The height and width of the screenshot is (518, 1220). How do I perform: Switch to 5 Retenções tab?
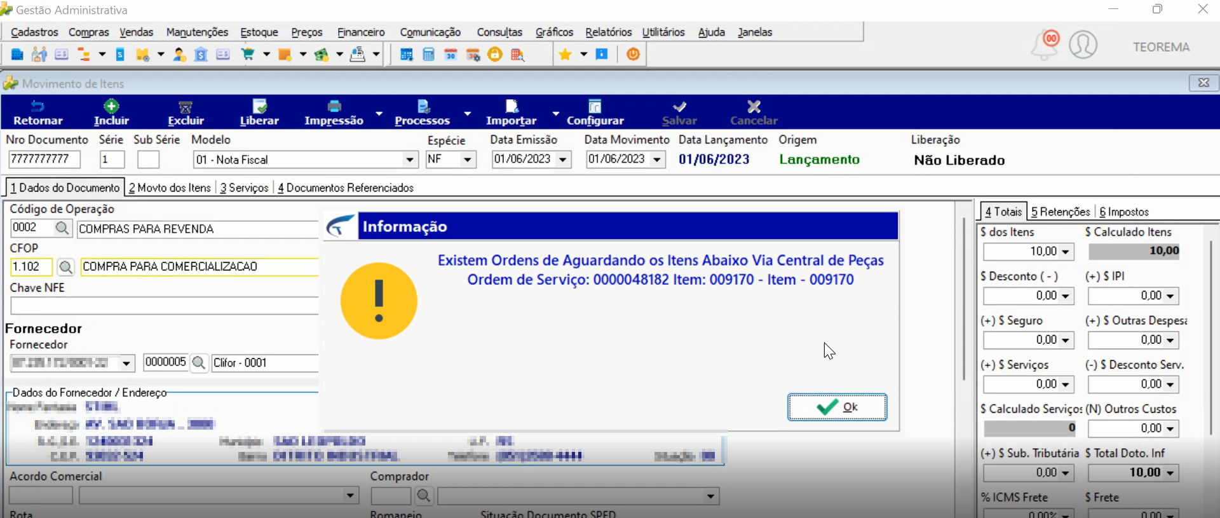1061,212
